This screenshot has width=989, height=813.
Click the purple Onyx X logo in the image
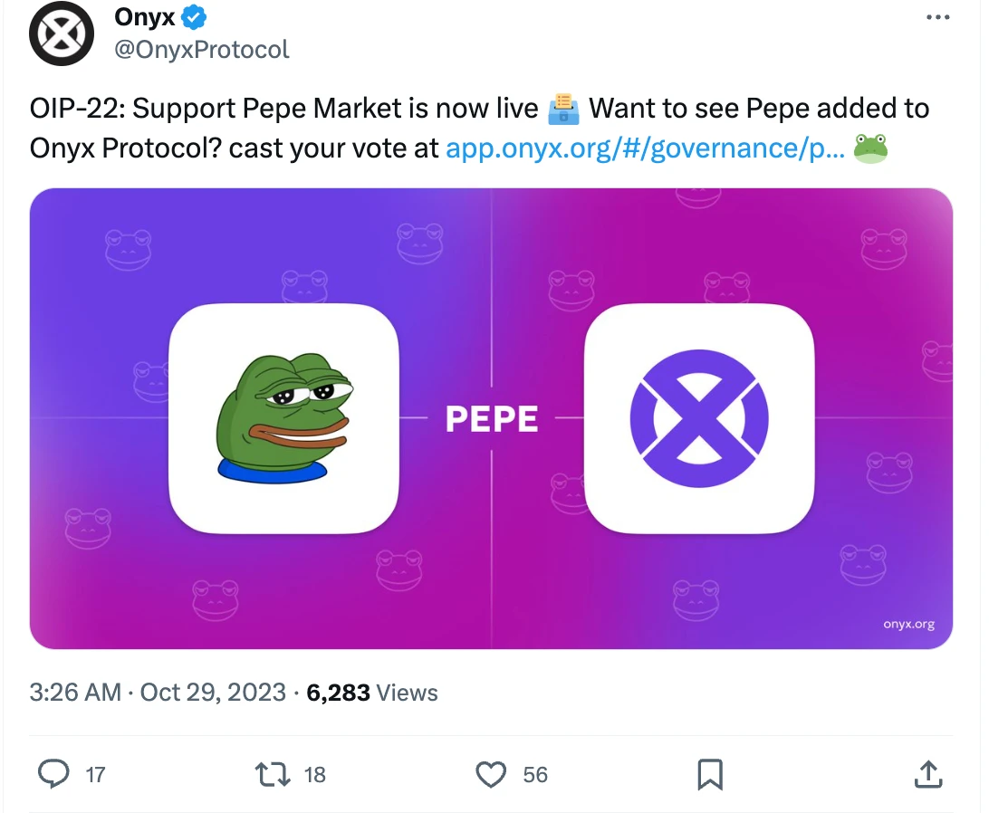[x=698, y=418]
